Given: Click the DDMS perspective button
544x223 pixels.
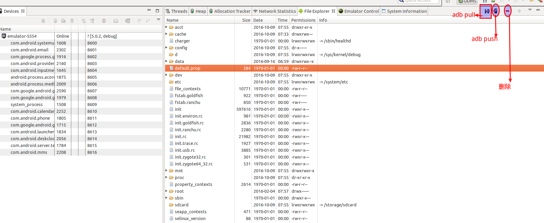Looking at the screenshot, I should click(467, 1).
